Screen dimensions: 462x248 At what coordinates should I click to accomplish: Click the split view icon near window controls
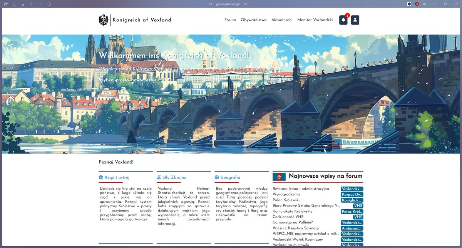pos(425,4)
